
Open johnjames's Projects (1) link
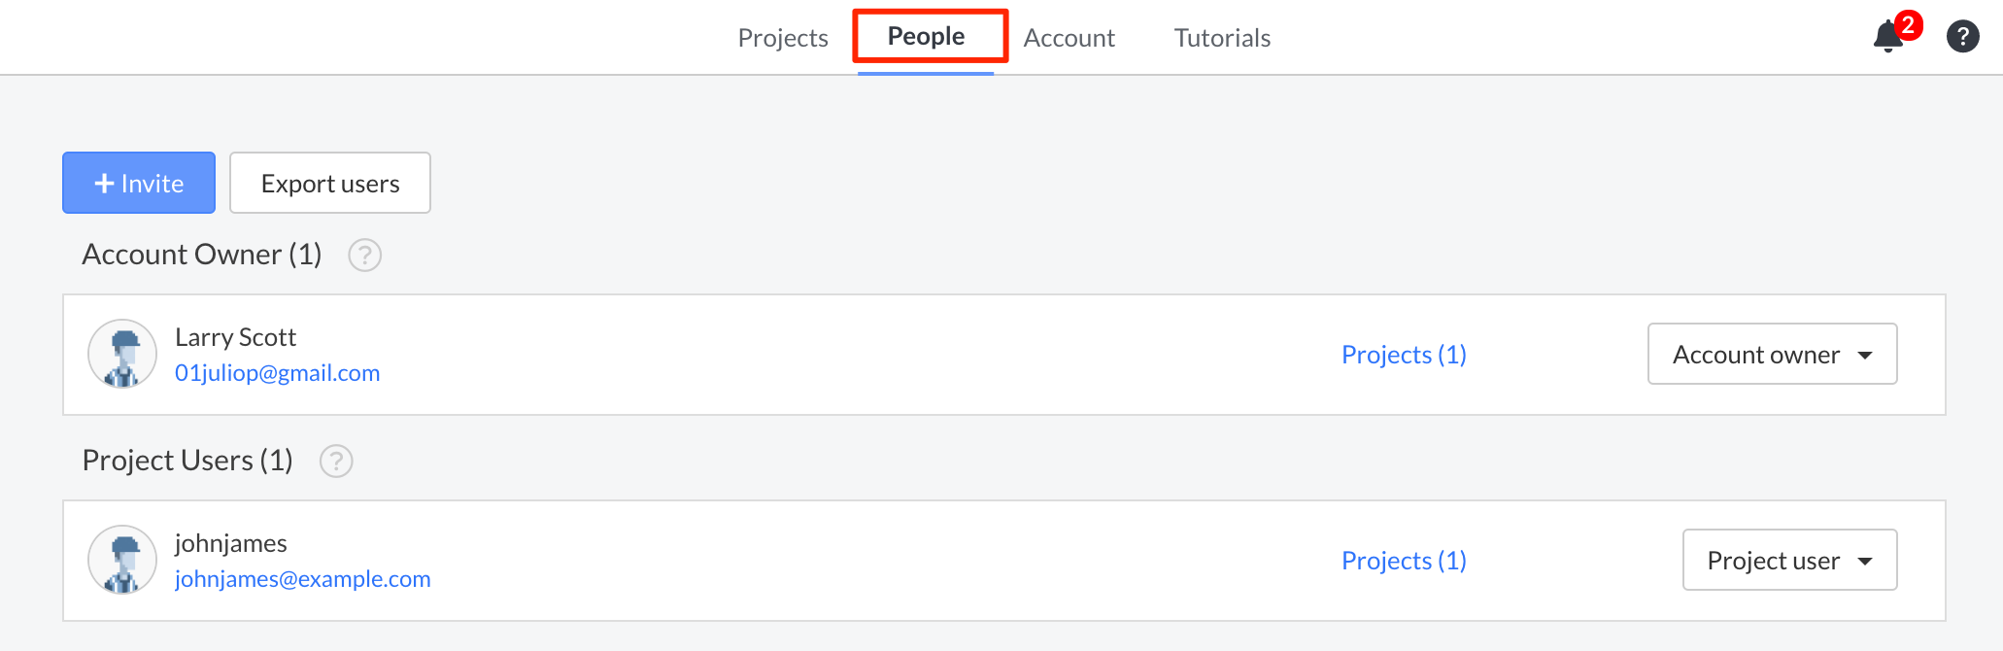click(x=1404, y=561)
